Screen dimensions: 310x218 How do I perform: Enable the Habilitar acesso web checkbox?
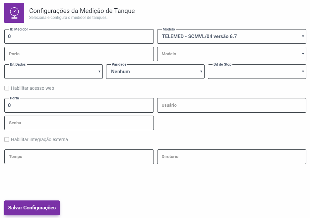pos(7,88)
